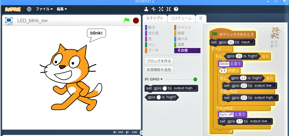This screenshot has width=289, height=136.
Task: Click the cat sprite thumbnail in script area
Action: (x=275, y=33)
